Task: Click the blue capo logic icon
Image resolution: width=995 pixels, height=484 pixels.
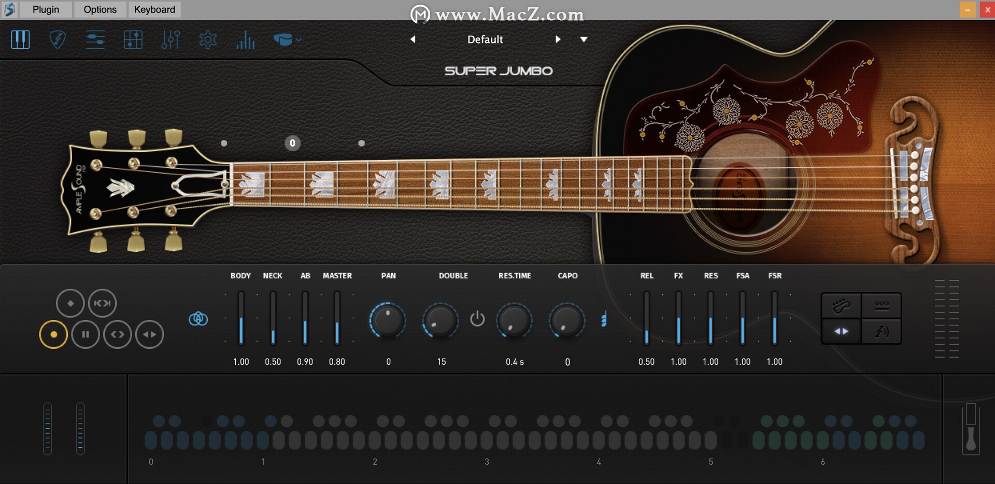Action: (x=604, y=319)
